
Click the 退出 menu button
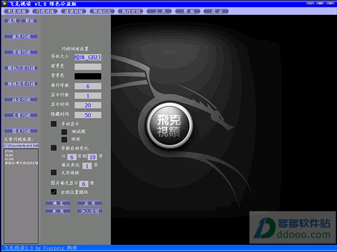[x=216, y=11]
